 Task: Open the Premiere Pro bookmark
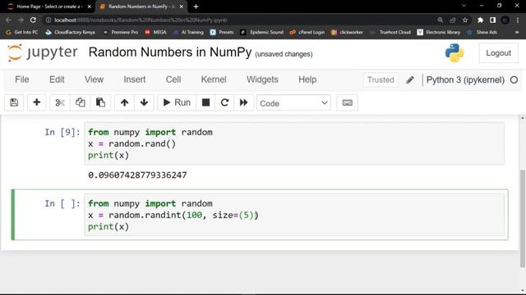click(x=121, y=32)
